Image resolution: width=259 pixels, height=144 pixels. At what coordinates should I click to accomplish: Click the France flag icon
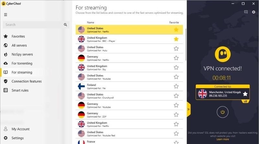click(x=81, y=142)
